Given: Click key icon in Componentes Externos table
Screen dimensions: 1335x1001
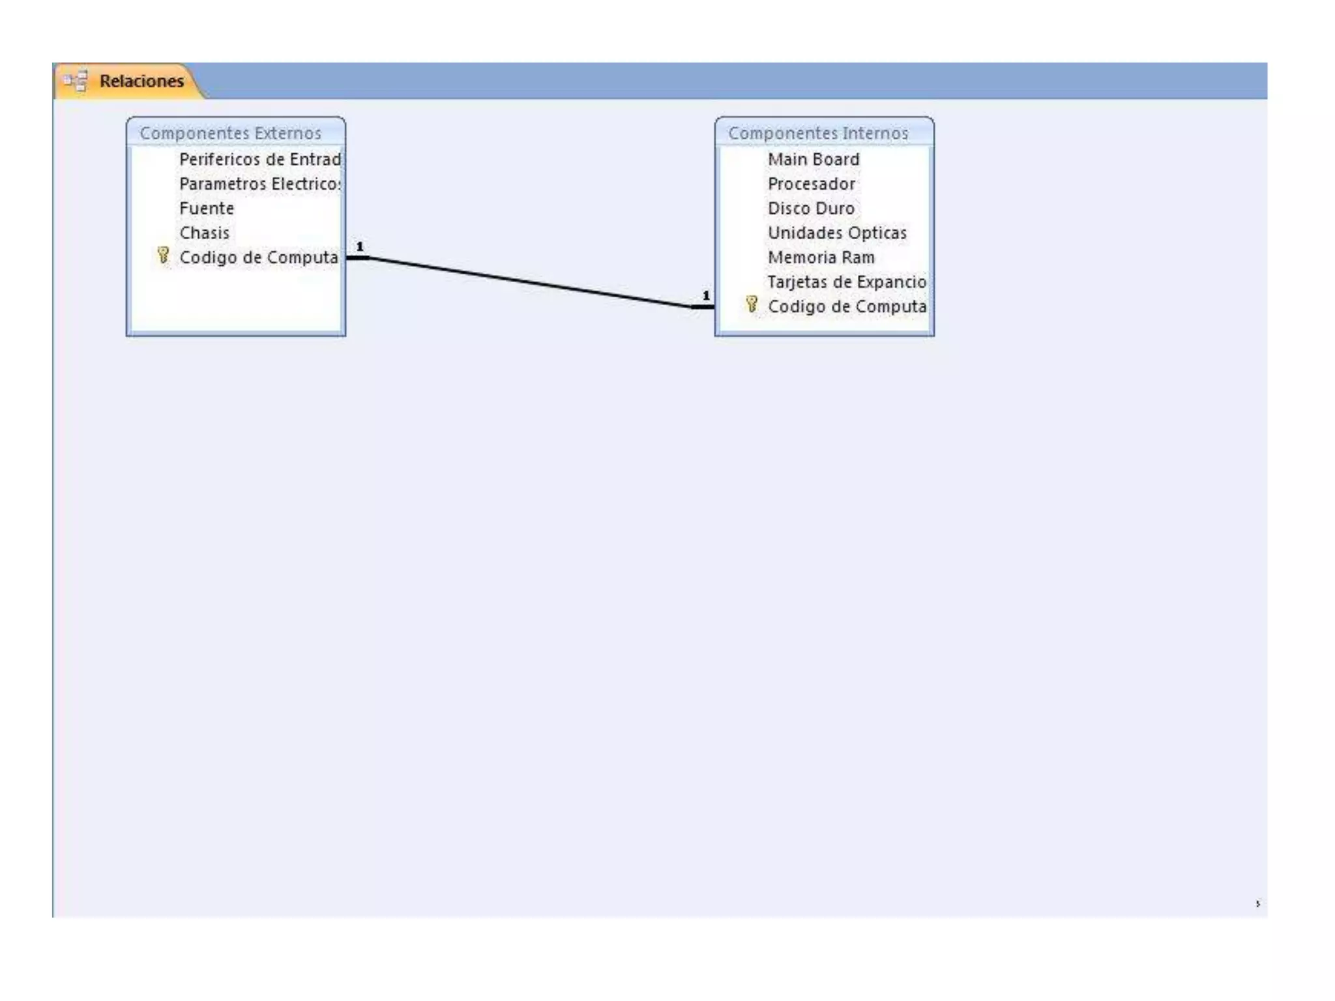Looking at the screenshot, I should tap(163, 255).
